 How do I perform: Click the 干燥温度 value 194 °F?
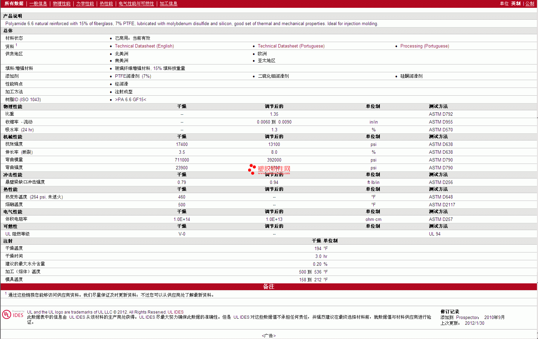[x=321, y=248]
